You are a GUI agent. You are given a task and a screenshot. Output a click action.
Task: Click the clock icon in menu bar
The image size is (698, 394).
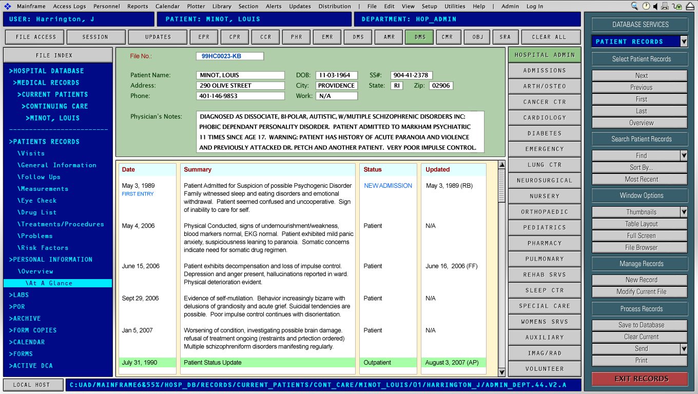pos(646,6)
